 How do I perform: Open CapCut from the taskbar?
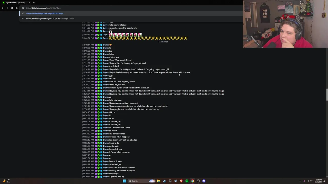click(x=170, y=181)
